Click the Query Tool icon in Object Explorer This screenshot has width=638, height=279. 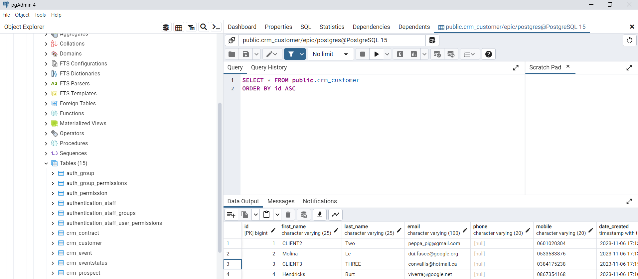166,27
